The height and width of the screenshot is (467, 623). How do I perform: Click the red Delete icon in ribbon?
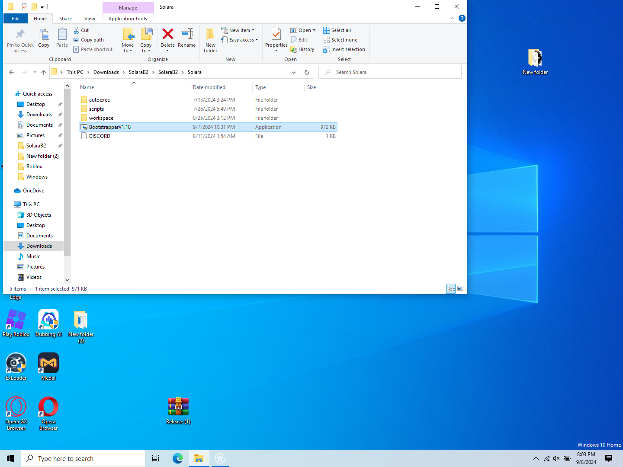tap(167, 35)
